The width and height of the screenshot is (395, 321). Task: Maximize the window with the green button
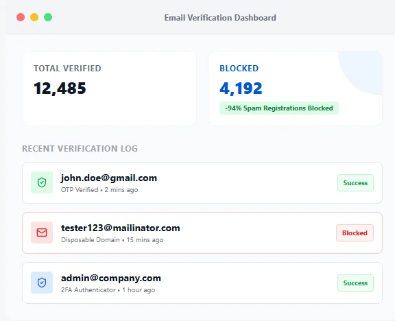48,17
